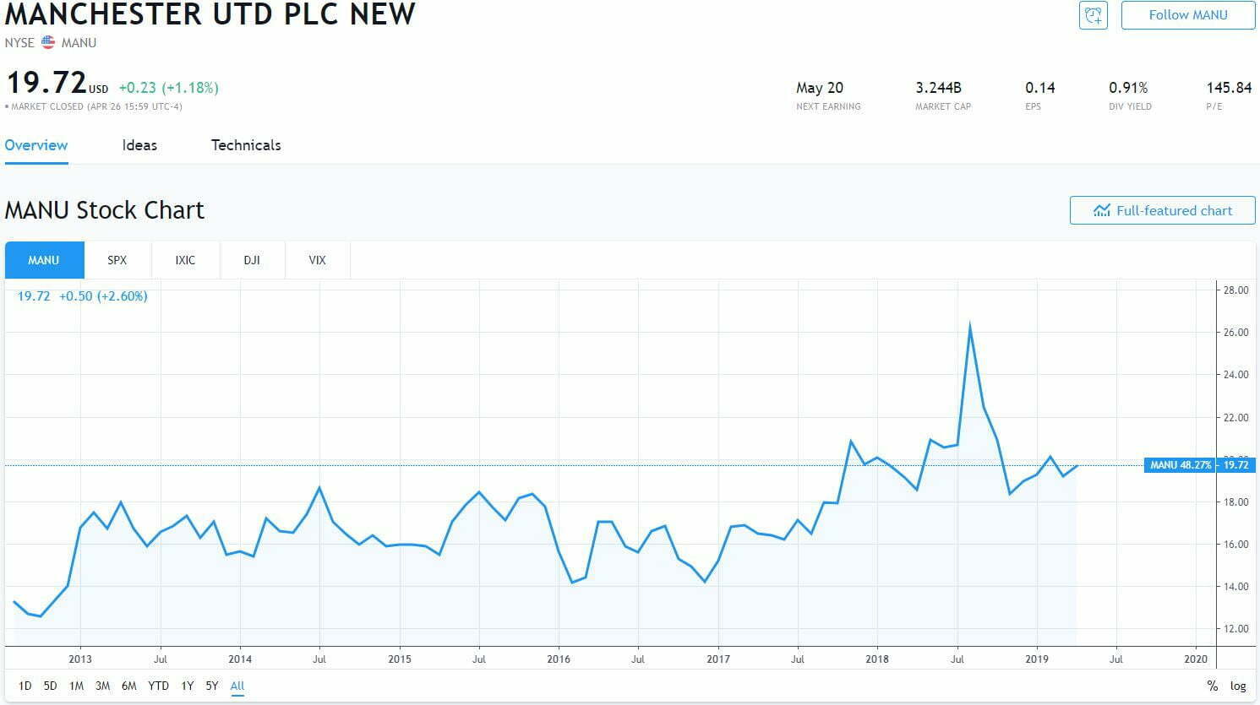
Task: Toggle percent scale on chart
Action: coord(1213,686)
